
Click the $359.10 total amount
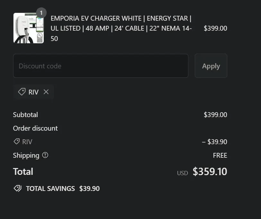tap(210, 172)
